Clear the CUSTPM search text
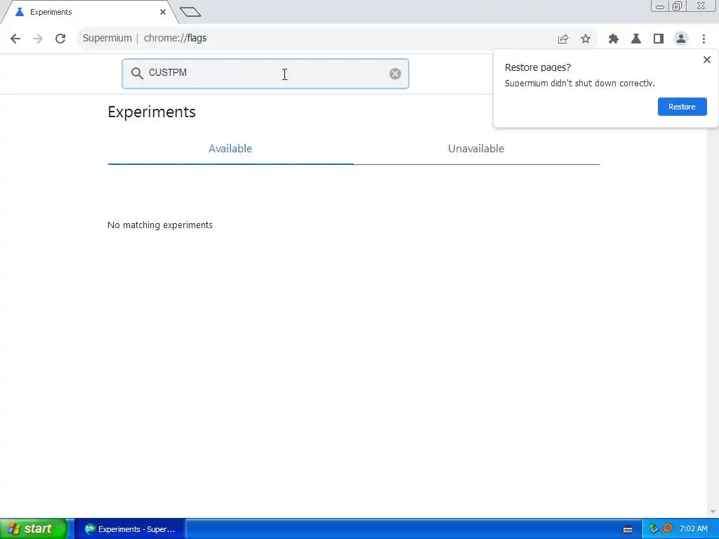 [395, 74]
